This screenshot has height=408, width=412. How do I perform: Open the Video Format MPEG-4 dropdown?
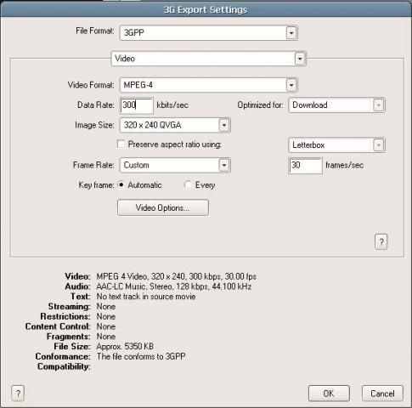tap(209, 85)
